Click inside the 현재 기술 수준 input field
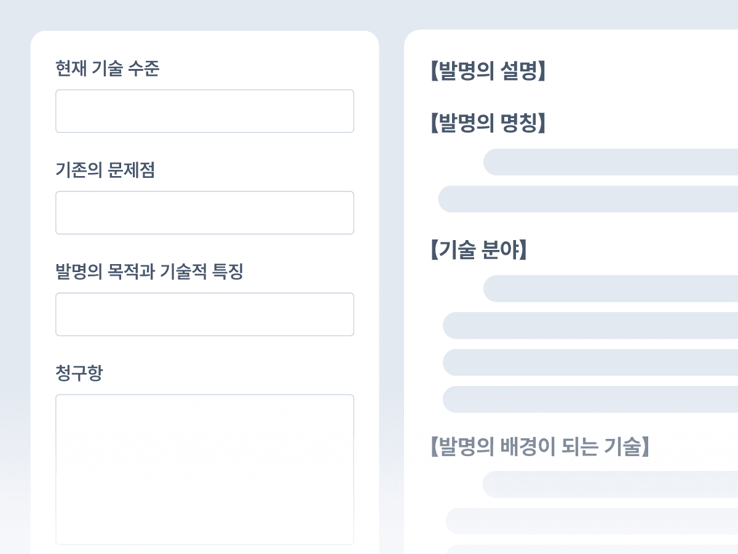The image size is (738, 554). tap(204, 111)
